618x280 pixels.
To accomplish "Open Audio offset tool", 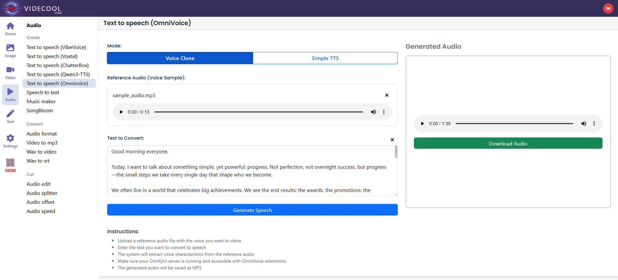I will click(40, 202).
